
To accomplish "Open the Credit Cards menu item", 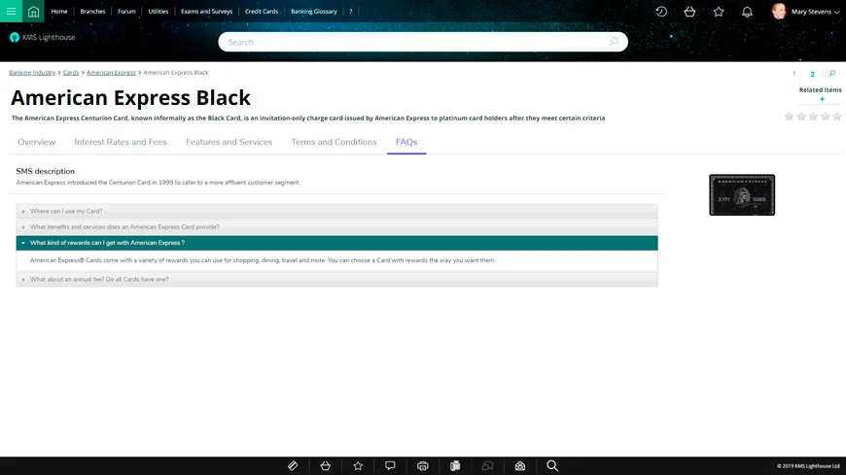I will click(x=262, y=12).
